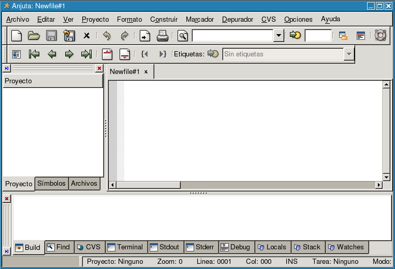
Task: Click the Find magnifier icon
Action: point(183,36)
